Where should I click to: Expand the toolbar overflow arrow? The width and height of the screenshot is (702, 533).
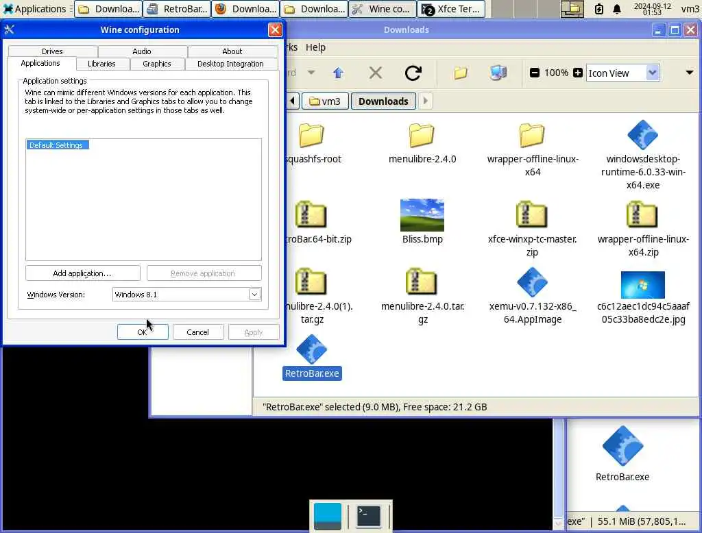coord(690,73)
